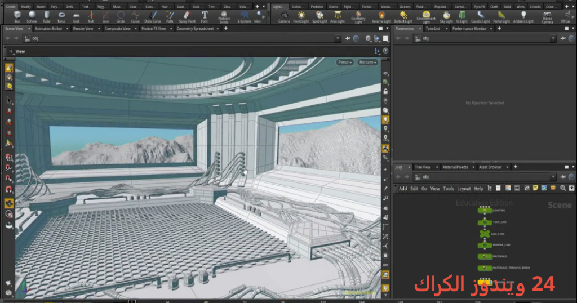
Task: Add a Spot Light from the shelf
Action: click(x=319, y=16)
